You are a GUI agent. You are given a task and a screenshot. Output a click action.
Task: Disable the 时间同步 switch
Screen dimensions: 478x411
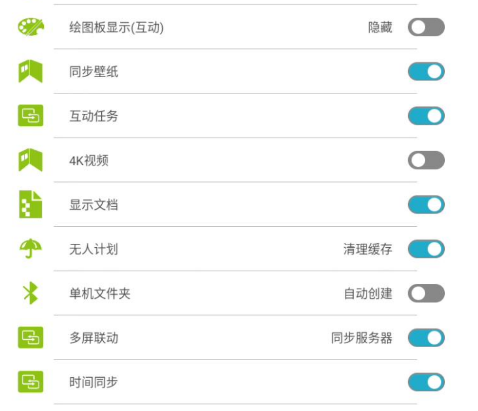click(x=426, y=382)
